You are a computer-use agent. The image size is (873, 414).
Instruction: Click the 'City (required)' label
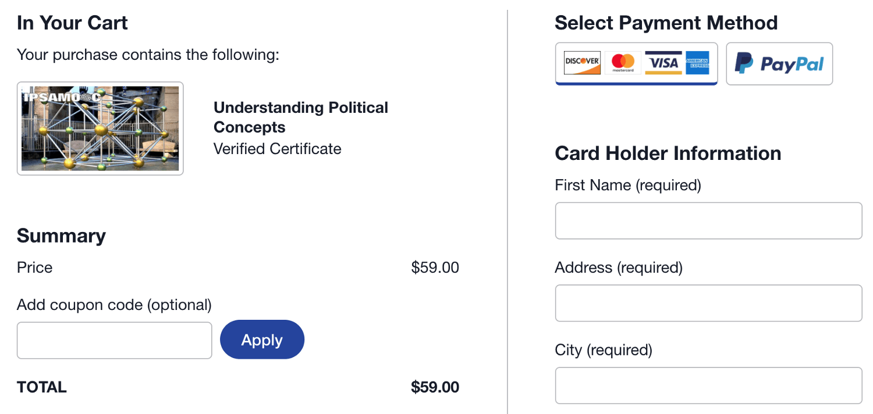click(604, 350)
